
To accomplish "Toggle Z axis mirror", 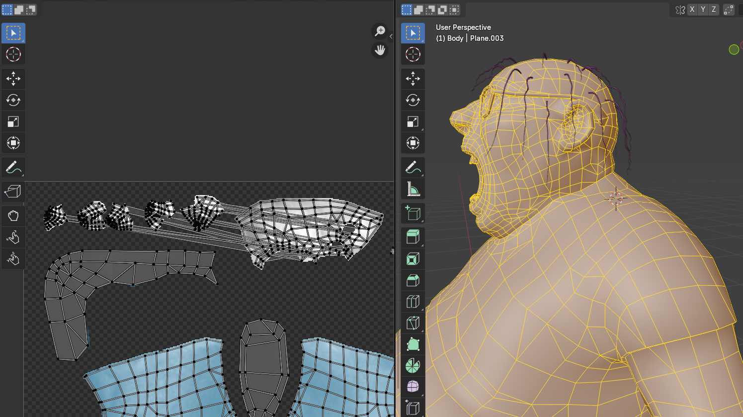I will (x=714, y=9).
